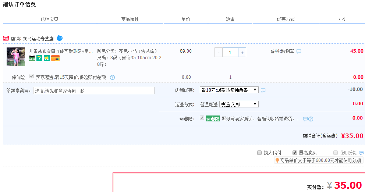Click chat bubble icon next to 店铺优惠 dropdown

263,90
